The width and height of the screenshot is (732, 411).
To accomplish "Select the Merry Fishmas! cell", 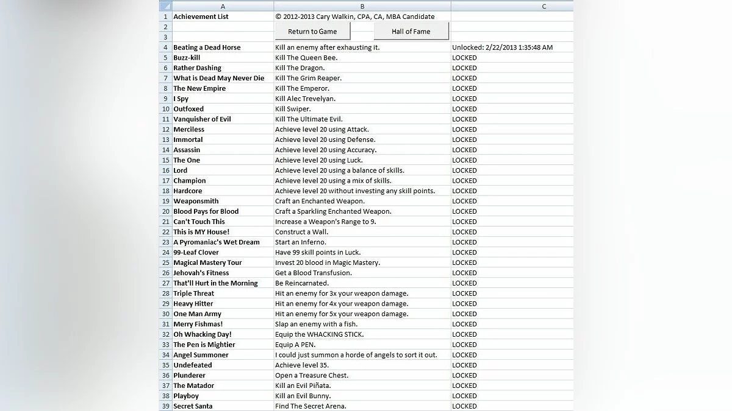I will click(223, 324).
